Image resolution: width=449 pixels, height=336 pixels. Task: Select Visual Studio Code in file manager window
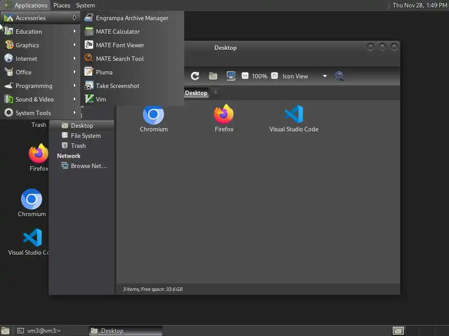click(x=294, y=119)
